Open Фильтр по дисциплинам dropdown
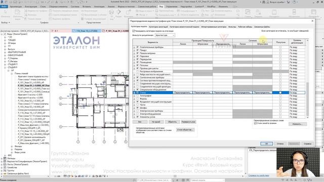Image resolution: width=324 pixels, height=182 pixels. click(x=165, y=35)
